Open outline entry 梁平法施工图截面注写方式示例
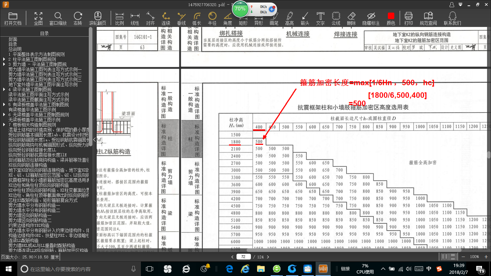The height and width of the screenshot is (276, 491). (39, 100)
